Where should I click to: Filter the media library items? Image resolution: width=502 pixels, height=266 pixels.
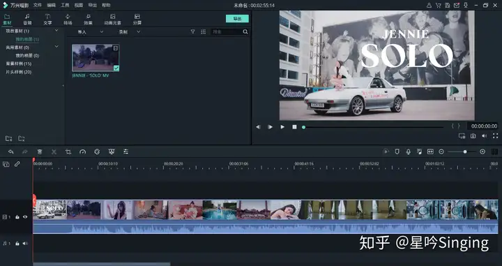[x=192, y=31]
